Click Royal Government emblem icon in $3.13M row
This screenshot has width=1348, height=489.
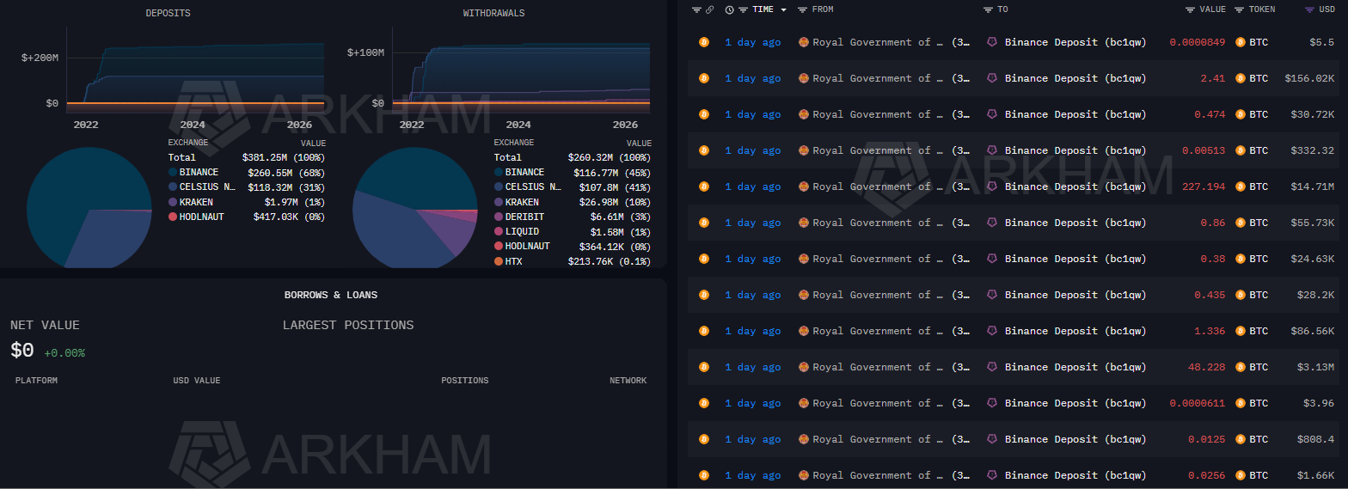tap(804, 367)
